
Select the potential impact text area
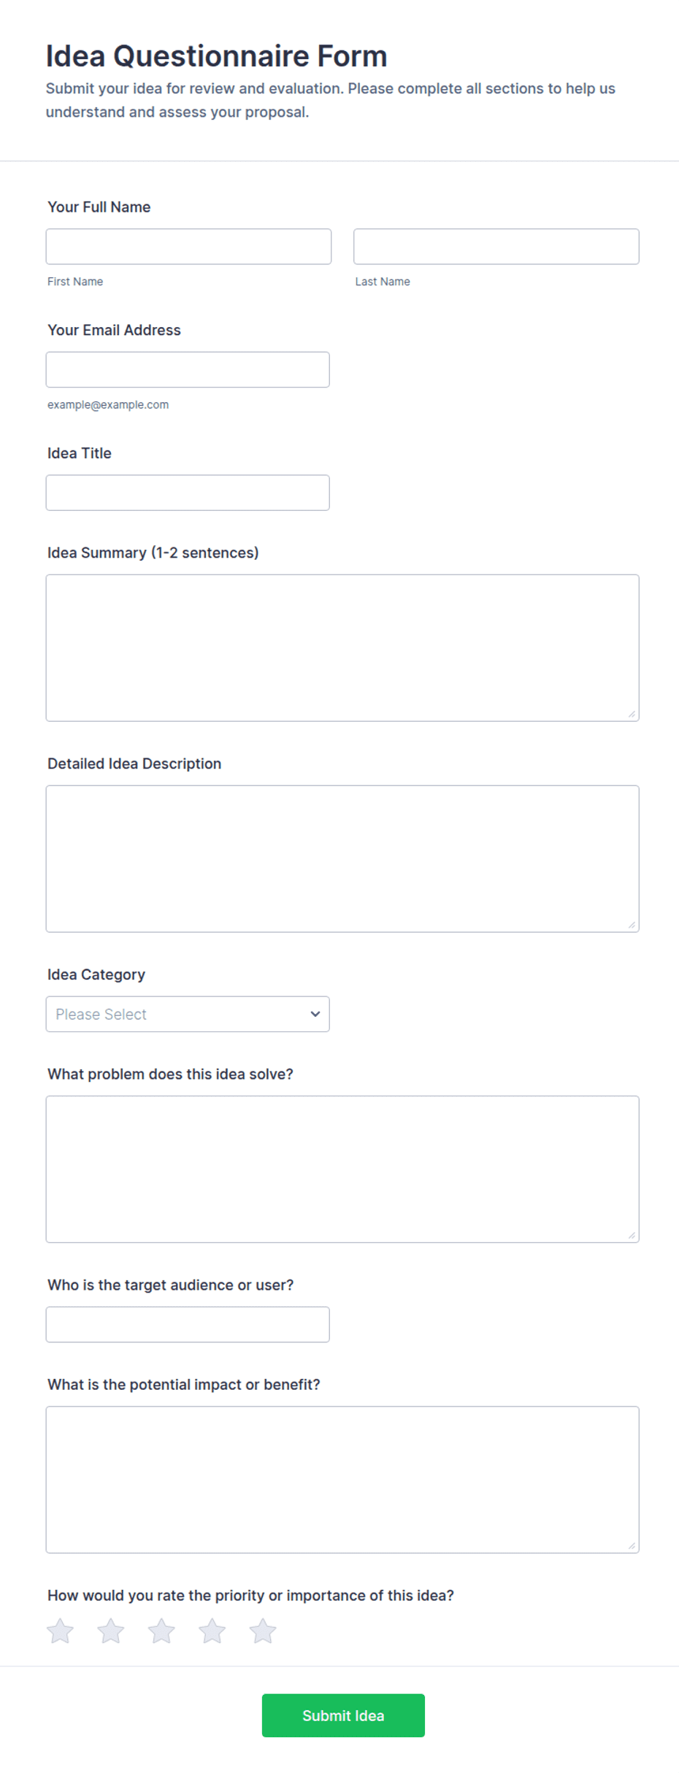(x=342, y=1480)
